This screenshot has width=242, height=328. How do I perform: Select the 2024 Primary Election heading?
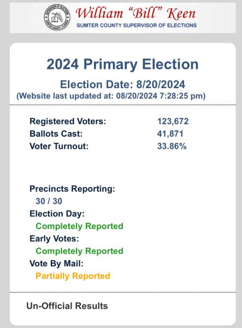[122, 64]
